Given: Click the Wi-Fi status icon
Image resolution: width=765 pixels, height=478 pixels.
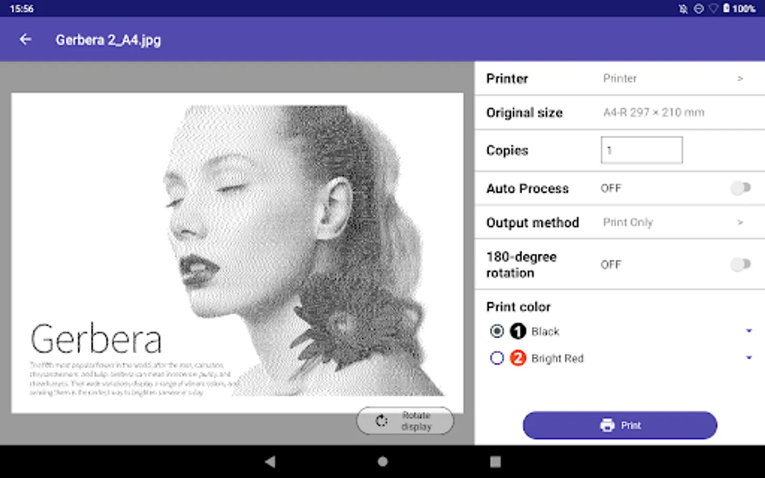Looking at the screenshot, I should (713, 8).
